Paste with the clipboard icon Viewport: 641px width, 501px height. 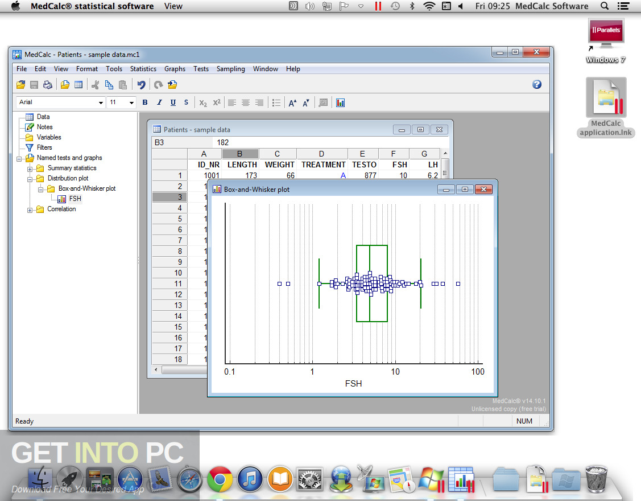point(122,85)
